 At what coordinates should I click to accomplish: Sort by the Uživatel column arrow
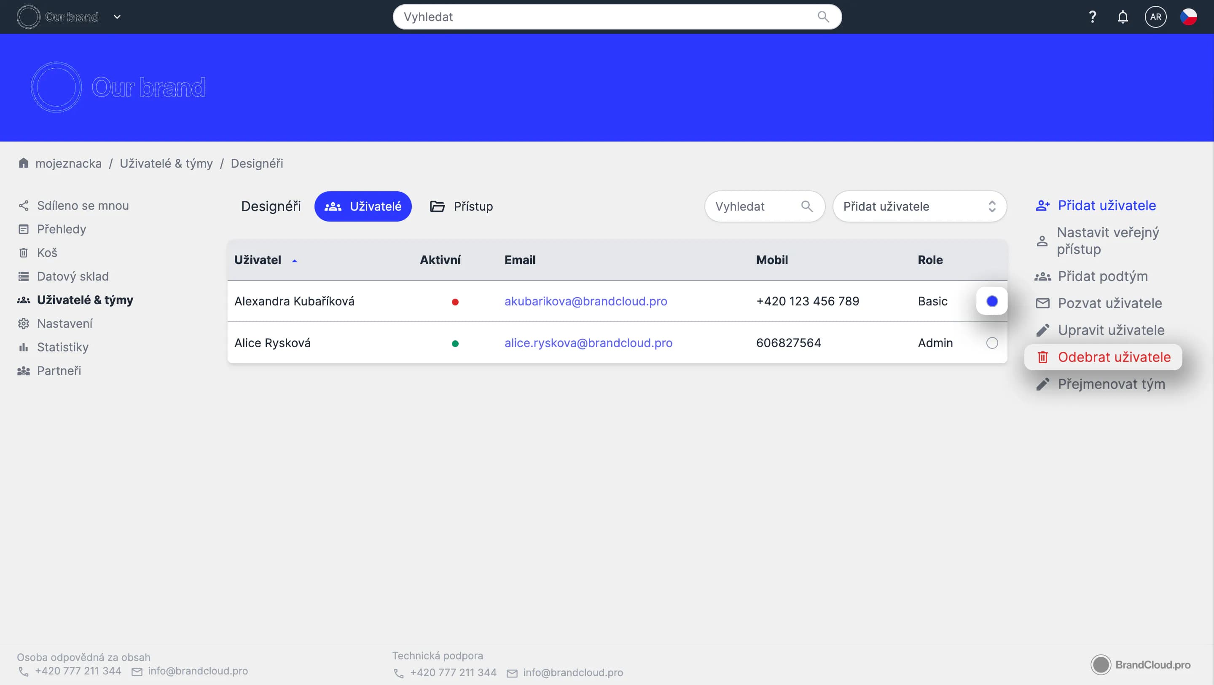[295, 260]
